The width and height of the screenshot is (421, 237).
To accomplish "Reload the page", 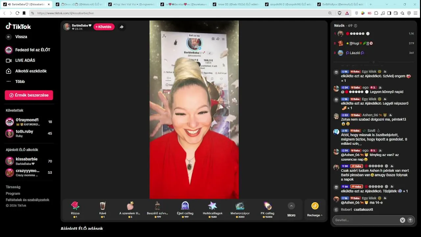I will (17, 13).
